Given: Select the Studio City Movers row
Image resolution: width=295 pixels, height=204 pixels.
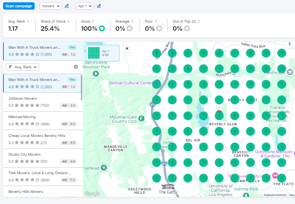Looking at the screenshot, I should (x=43, y=158).
